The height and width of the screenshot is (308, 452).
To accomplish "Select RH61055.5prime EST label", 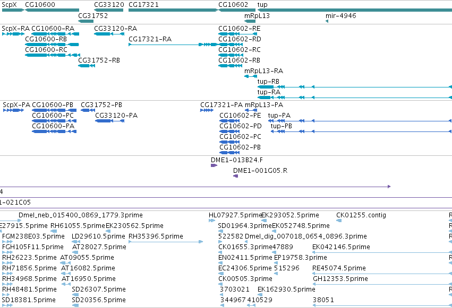I will (78, 226).
